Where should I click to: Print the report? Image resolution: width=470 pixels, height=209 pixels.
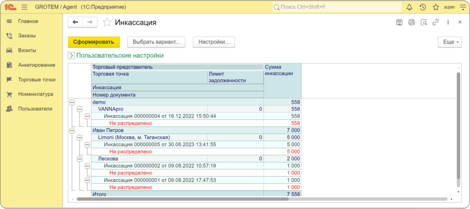(x=412, y=22)
